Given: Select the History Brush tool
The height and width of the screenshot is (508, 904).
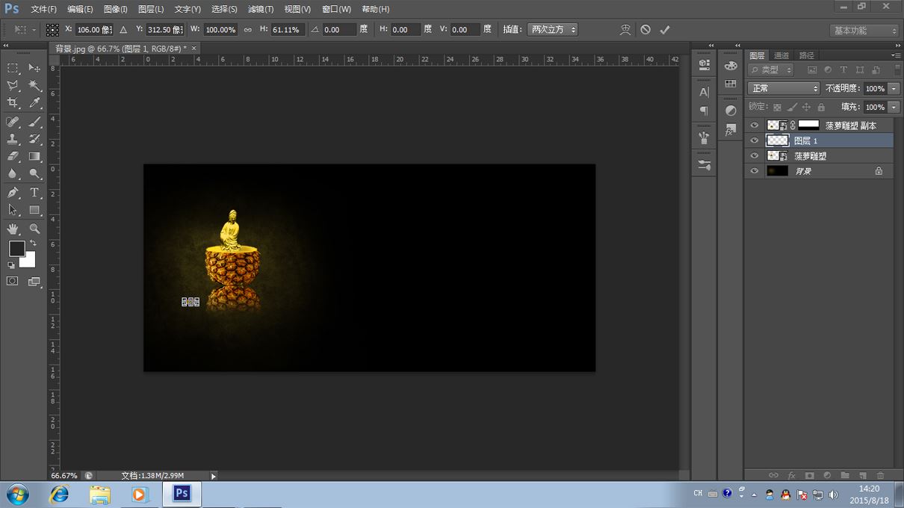Looking at the screenshot, I should (34, 139).
